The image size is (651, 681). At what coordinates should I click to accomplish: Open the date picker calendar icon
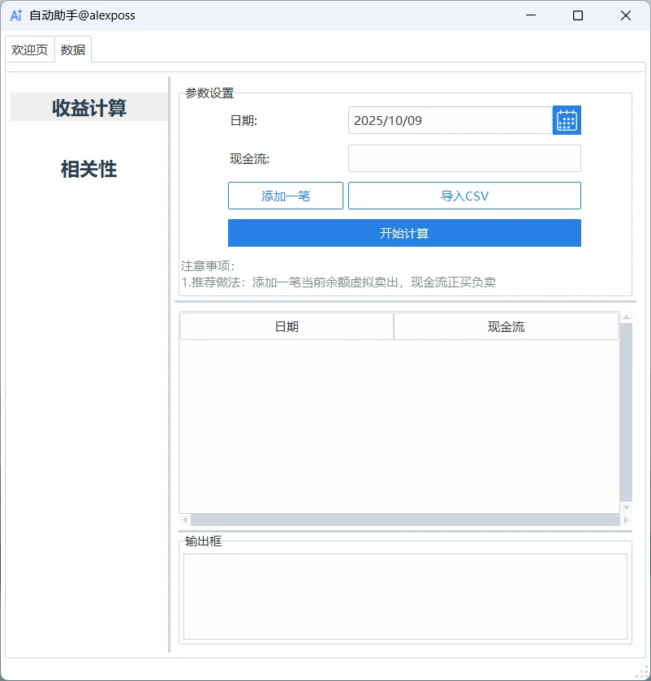click(567, 119)
